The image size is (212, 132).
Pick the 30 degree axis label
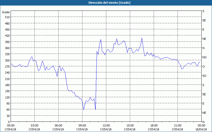[x=8, y=116]
